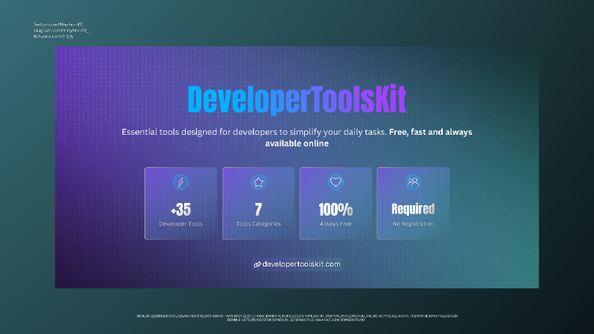Click the 'available online' bold text
594x334 pixels.
[x=297, y=144]
